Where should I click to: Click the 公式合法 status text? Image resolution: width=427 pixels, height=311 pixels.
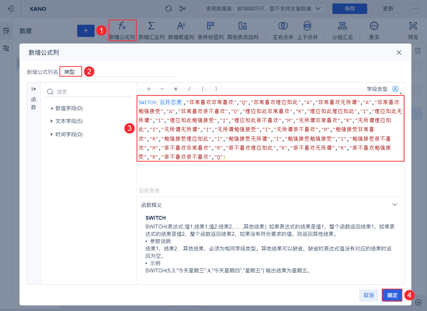pos(149,191)
